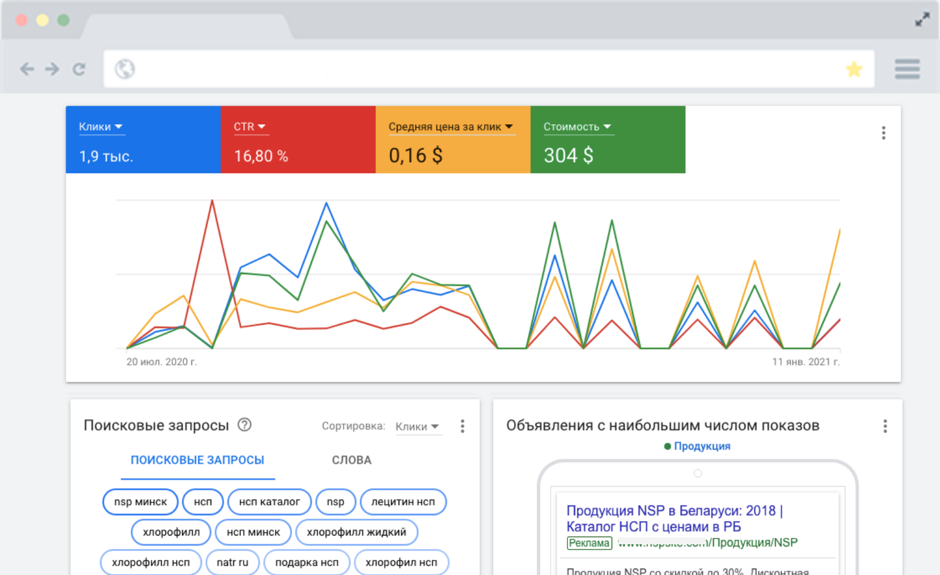940x575 pixels.
Task: Open the chart card three-dot menu
Action: point(884,133)
